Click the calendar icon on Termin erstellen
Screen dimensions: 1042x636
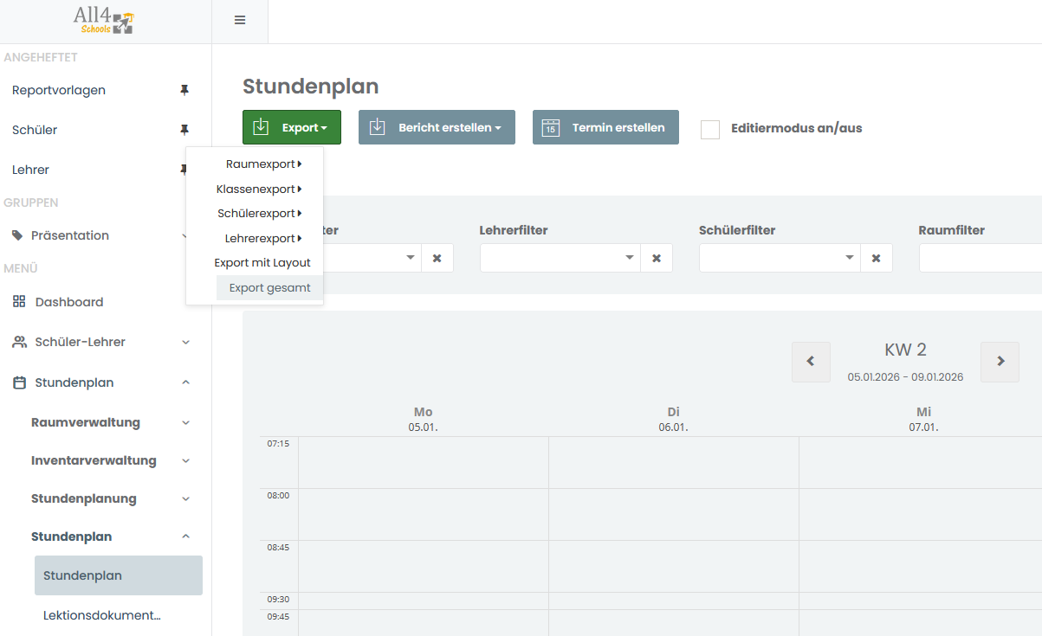pyautogui.click(x=550, y=127)
